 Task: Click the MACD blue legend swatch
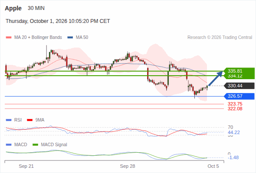pyautogui.click(x=9, y=144)
